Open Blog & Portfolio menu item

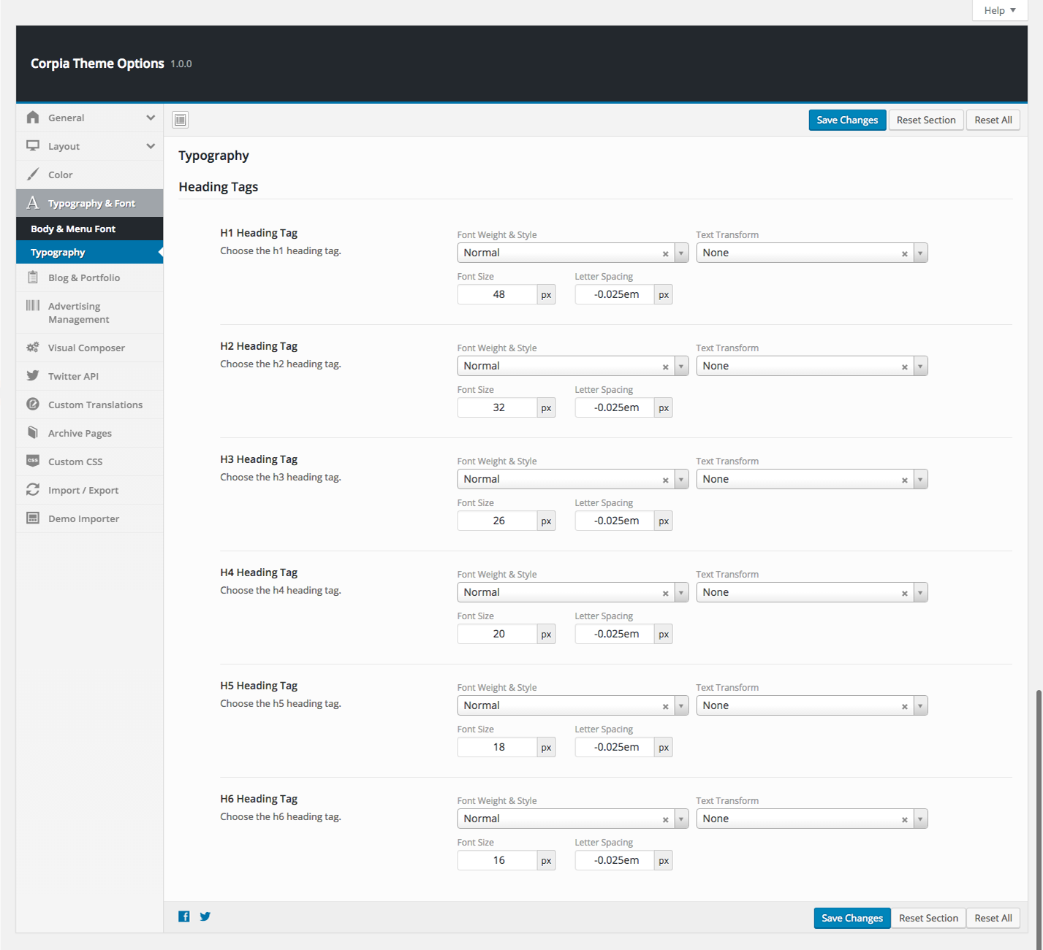(84, 278)
